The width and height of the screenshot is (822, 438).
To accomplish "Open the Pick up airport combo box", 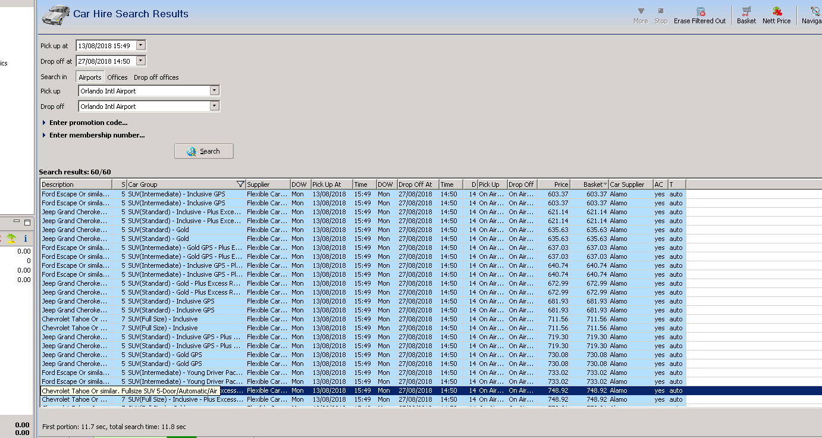I will point(149,91).
